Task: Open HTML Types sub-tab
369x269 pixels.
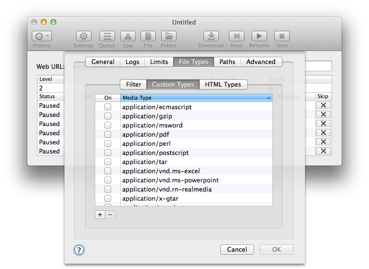Action: 223,85
